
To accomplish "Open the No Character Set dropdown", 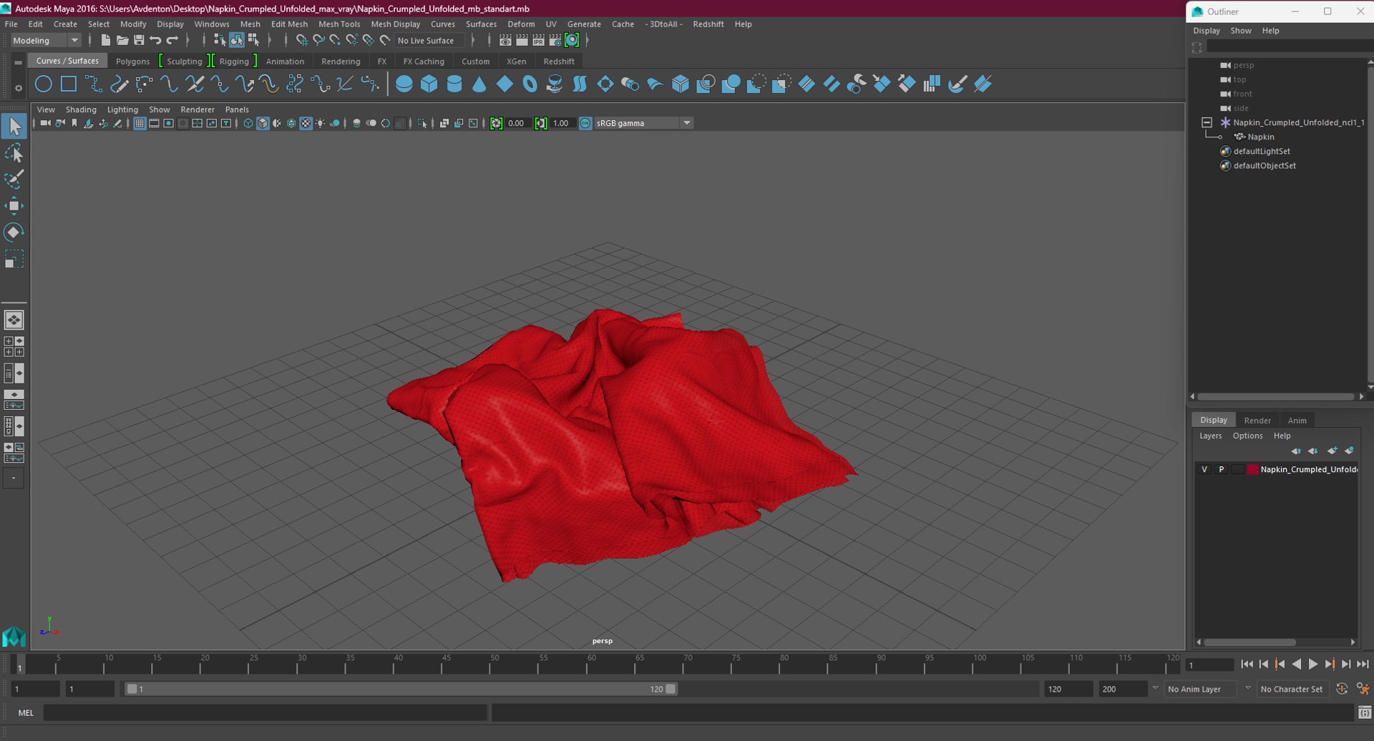I will pos(1292,689).
